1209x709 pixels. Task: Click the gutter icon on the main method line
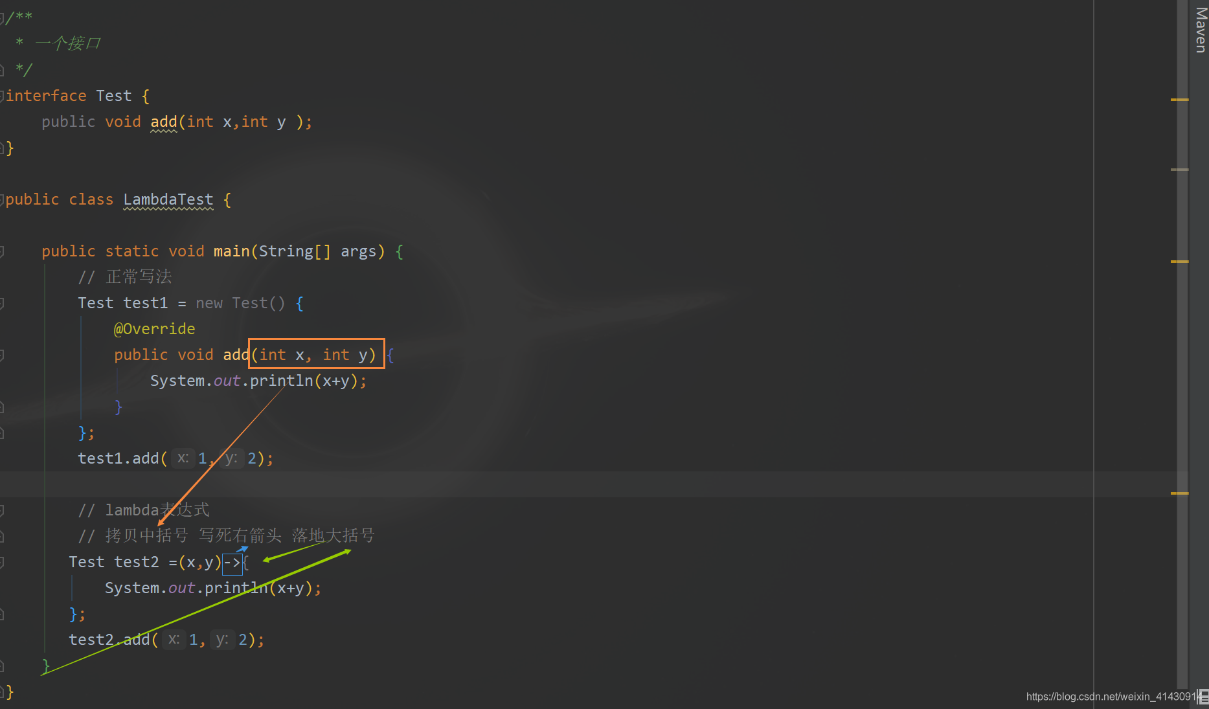pyautogui.click(x=3, y=251)
